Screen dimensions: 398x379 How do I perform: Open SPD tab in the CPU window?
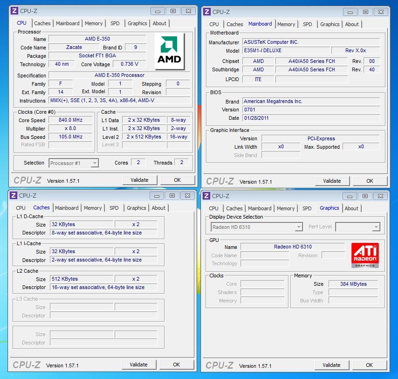tap(115, 23)
